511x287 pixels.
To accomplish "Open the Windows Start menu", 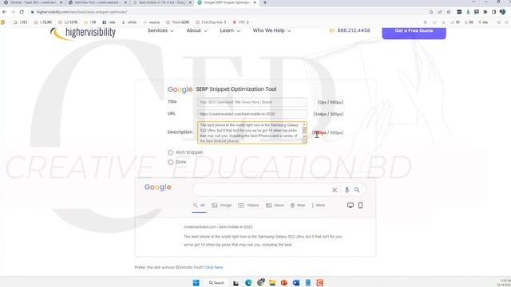I will click(x=196, y=282).
